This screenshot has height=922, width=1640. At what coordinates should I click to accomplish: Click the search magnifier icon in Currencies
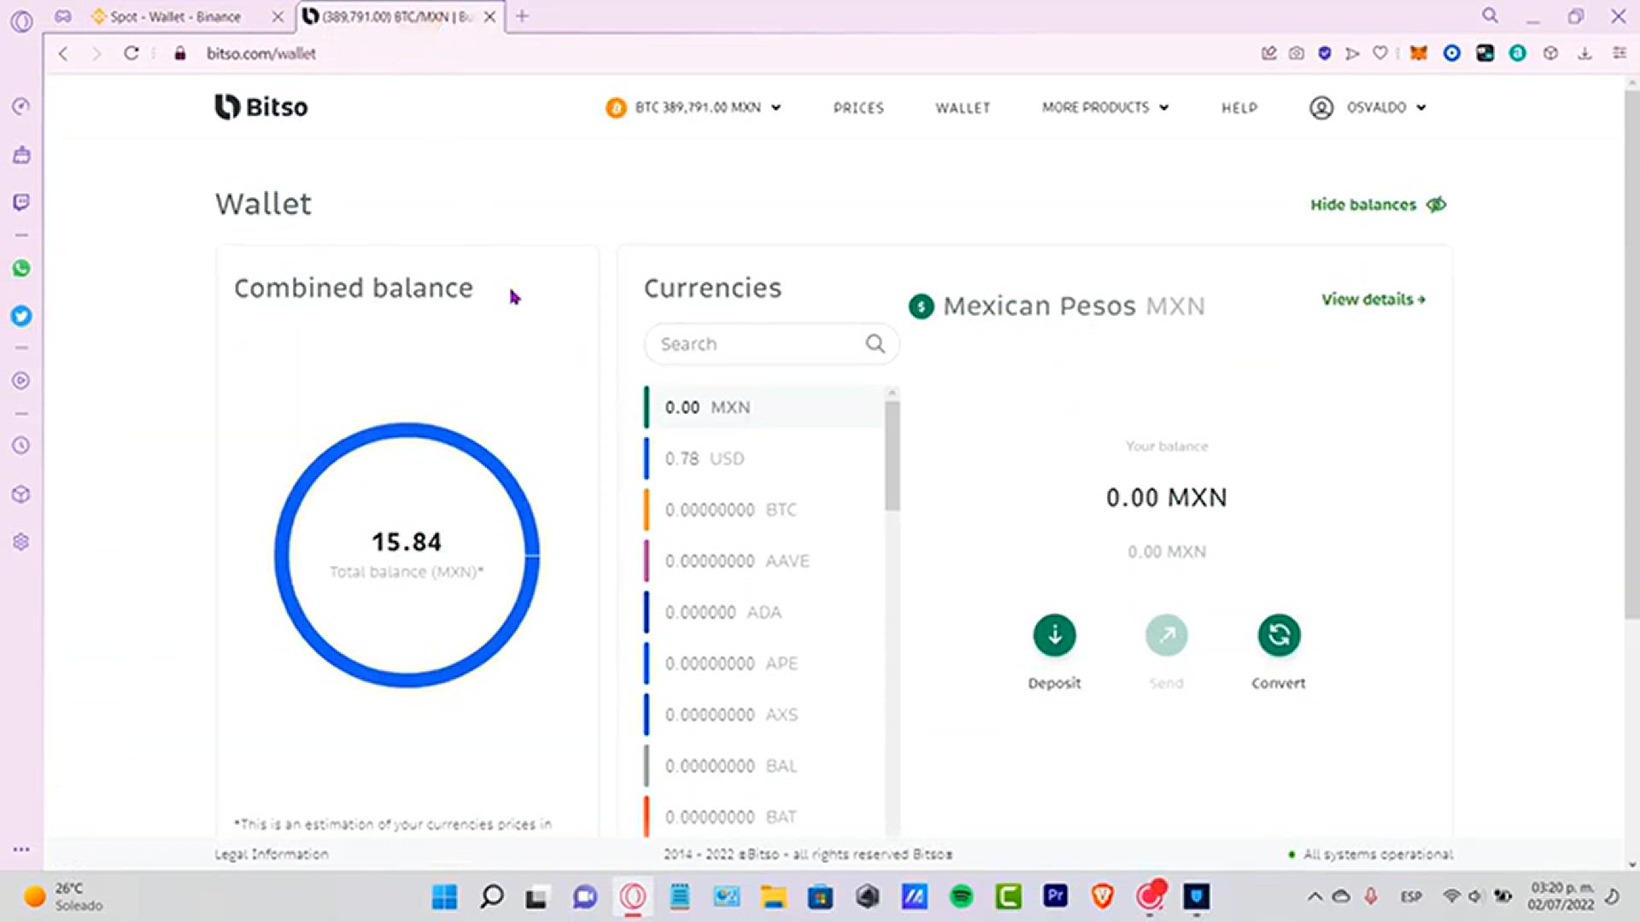(x=875, y=344)
